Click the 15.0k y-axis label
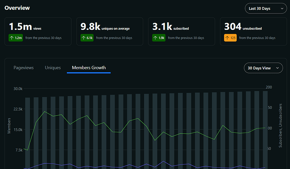290x169 pixels. pos(18,129)
